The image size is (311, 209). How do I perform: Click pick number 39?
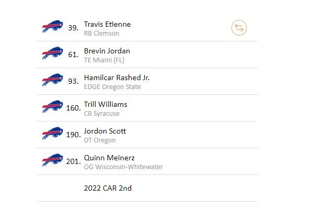point(73,28)
